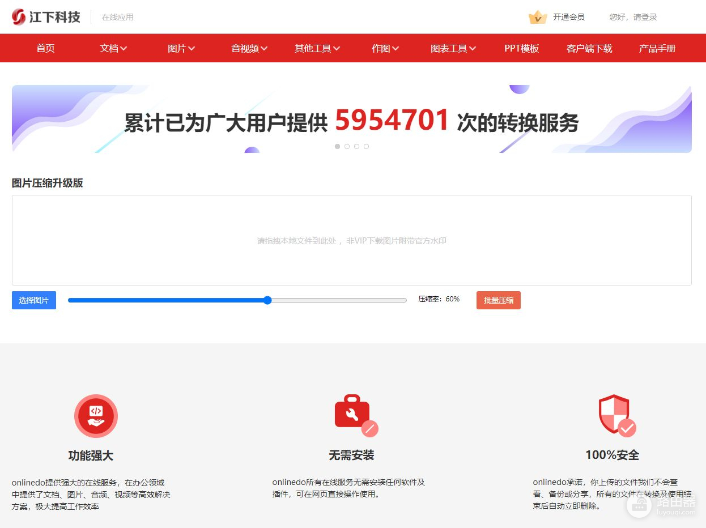Click the 功能强大 code hand icon

point(96,416)
